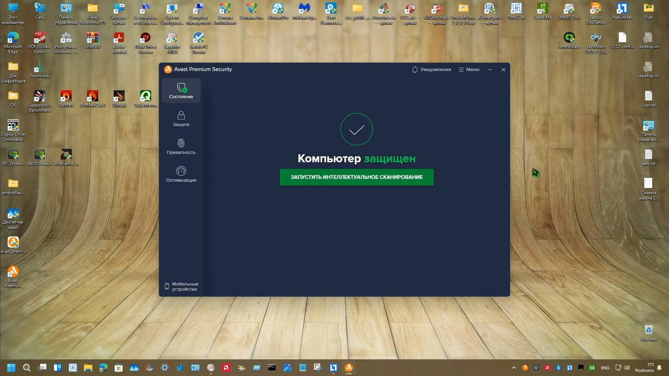Launch FurMark from the desktop
The height and width of the screenshot is (376, 669).
[x=66, y=97]
